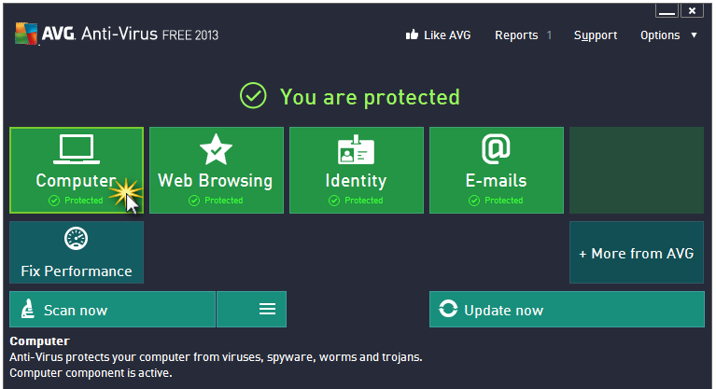Open the Fix Performance tile
Screen dimensions: 716x389
(x=77, y=253)
